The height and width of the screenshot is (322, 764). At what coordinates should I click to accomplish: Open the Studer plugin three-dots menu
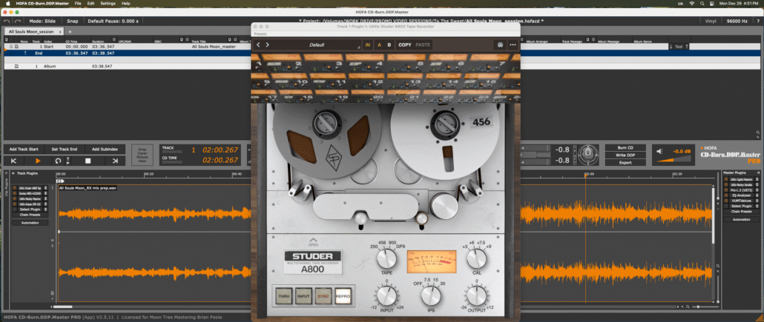(x=513, y=44)
